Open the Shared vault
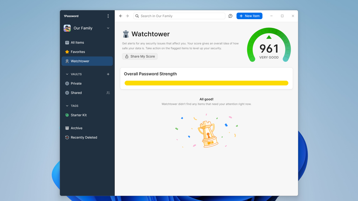358x201 pixels. coord(87,93)
